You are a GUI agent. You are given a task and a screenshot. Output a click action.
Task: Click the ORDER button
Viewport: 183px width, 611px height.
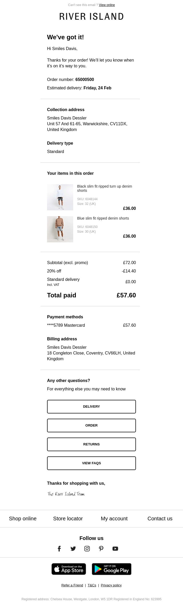[91, 425]
